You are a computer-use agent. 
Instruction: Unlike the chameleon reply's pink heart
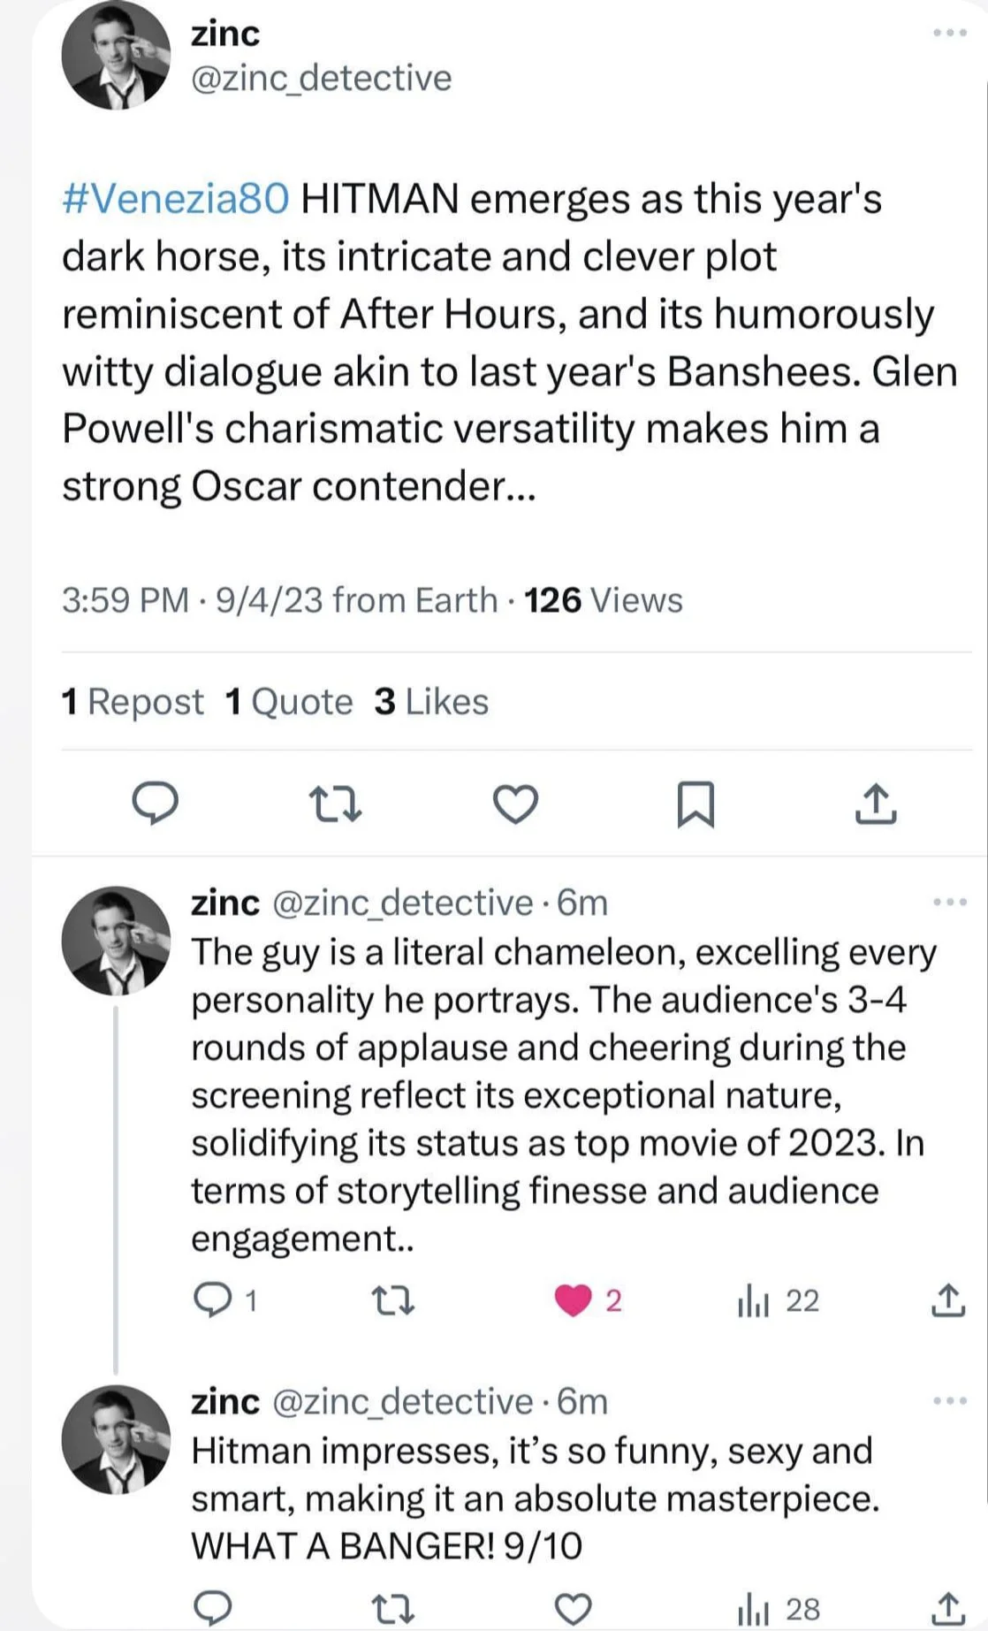click(573, 1300)
